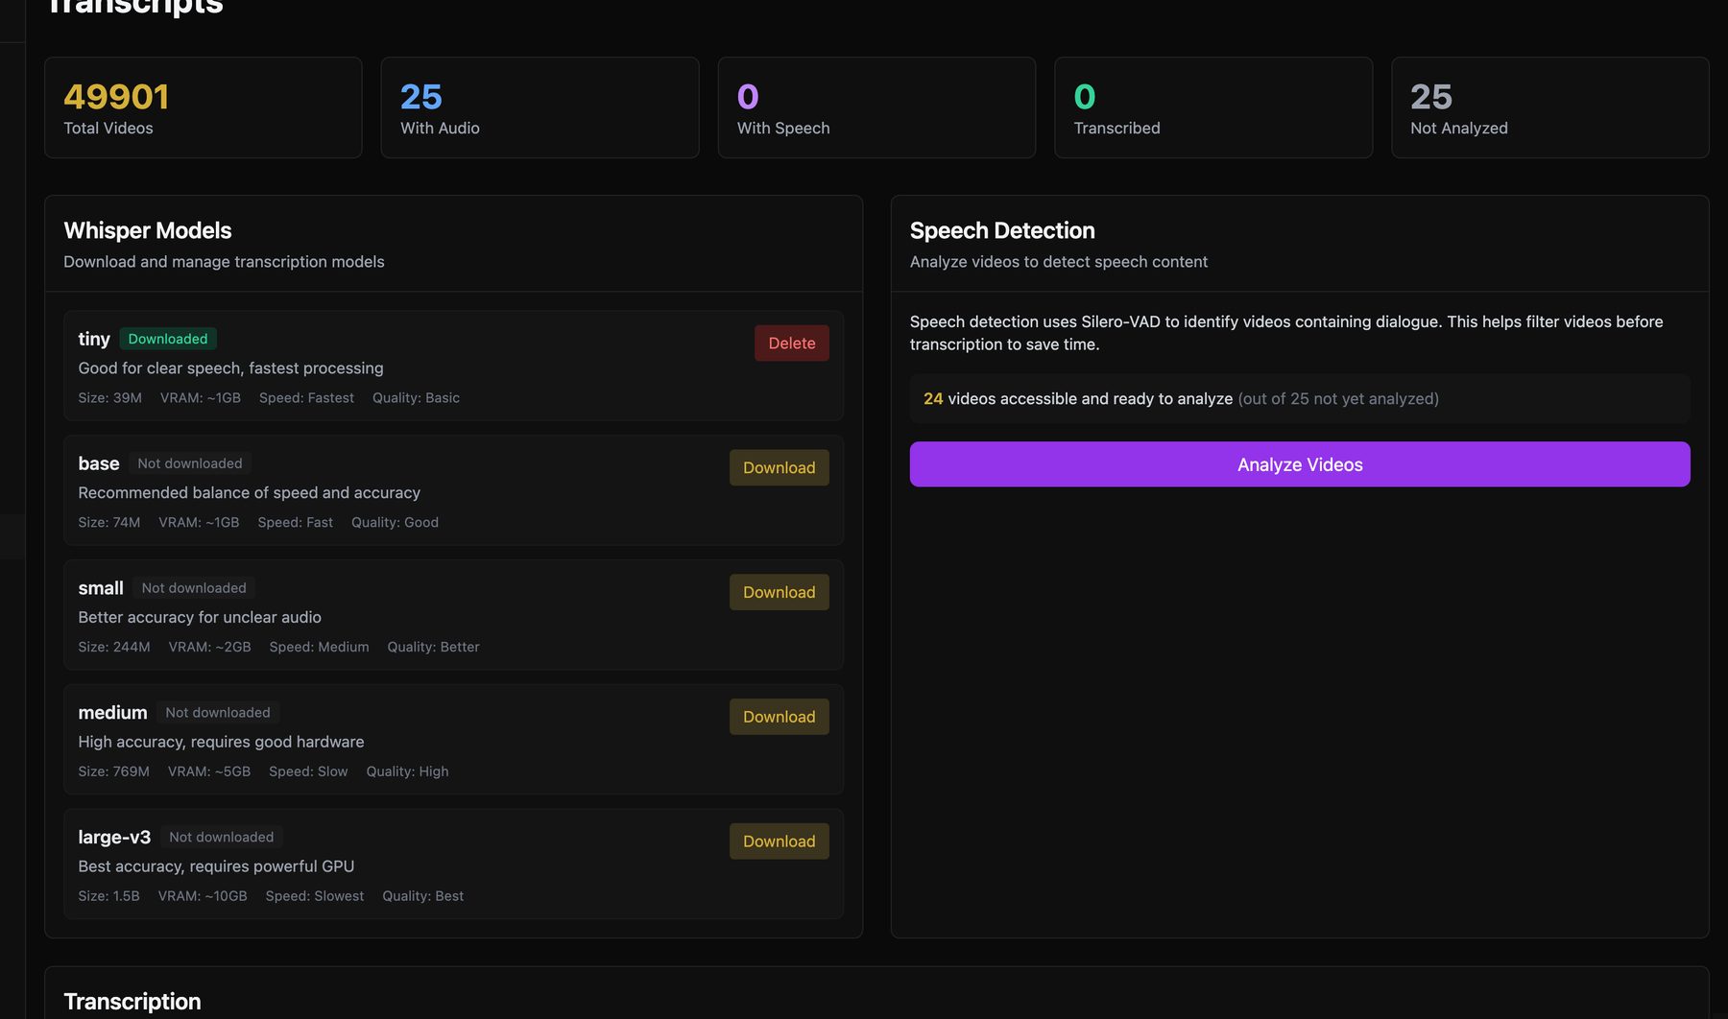
Task: Open the Not Analyzed stat card
Action: (1549, 107)
